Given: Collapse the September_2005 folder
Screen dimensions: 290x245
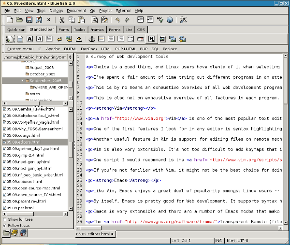Looking at the screenshot, I should point(23,80).
